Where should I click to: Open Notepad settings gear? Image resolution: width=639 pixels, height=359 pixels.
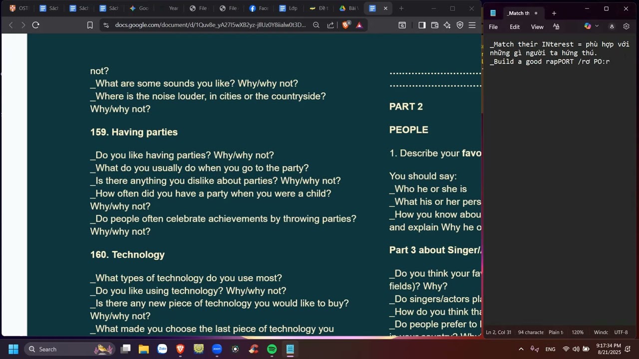(x=626, y=26)
